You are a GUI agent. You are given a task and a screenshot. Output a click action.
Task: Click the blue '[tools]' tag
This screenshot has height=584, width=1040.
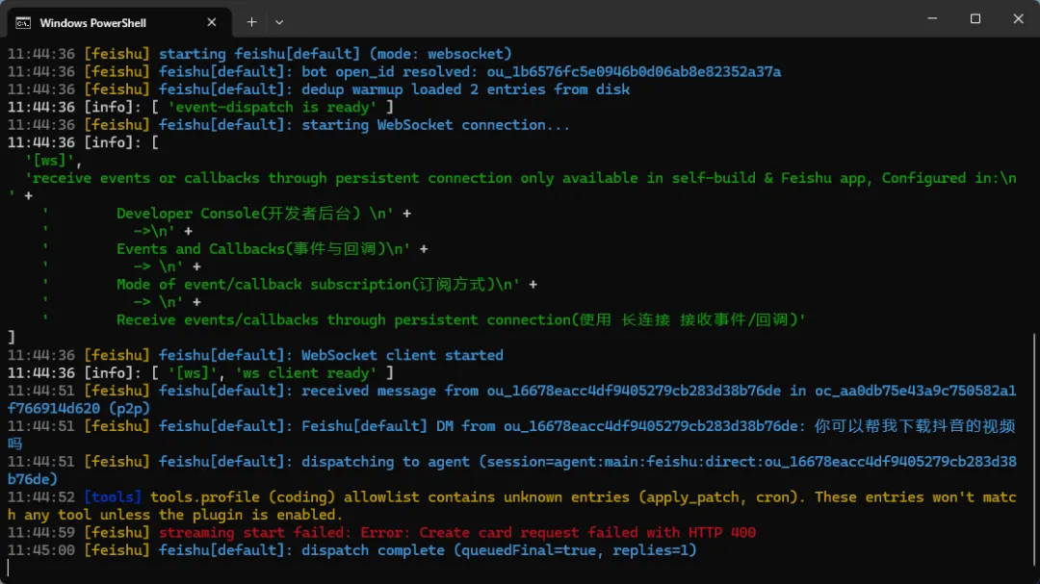coord(113,497)
